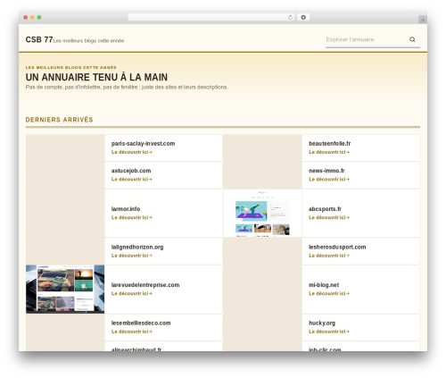Click Le découvrir ici under lalignedhorizon.org
446x378 pixels.
click(x=132, y=256)
